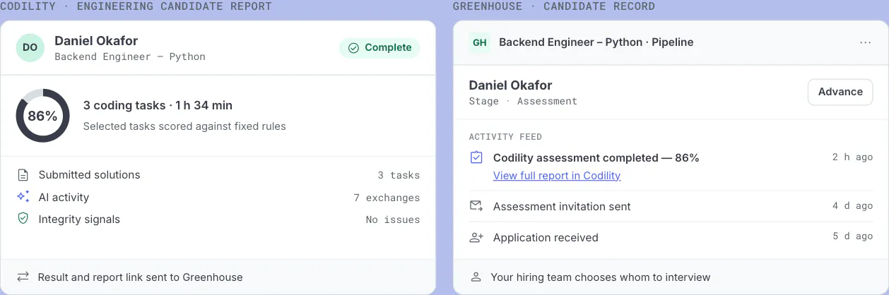The height and width of the screenshot is (295, 889).
Task: Select the AI activity row label
Action: coord(64,198)
